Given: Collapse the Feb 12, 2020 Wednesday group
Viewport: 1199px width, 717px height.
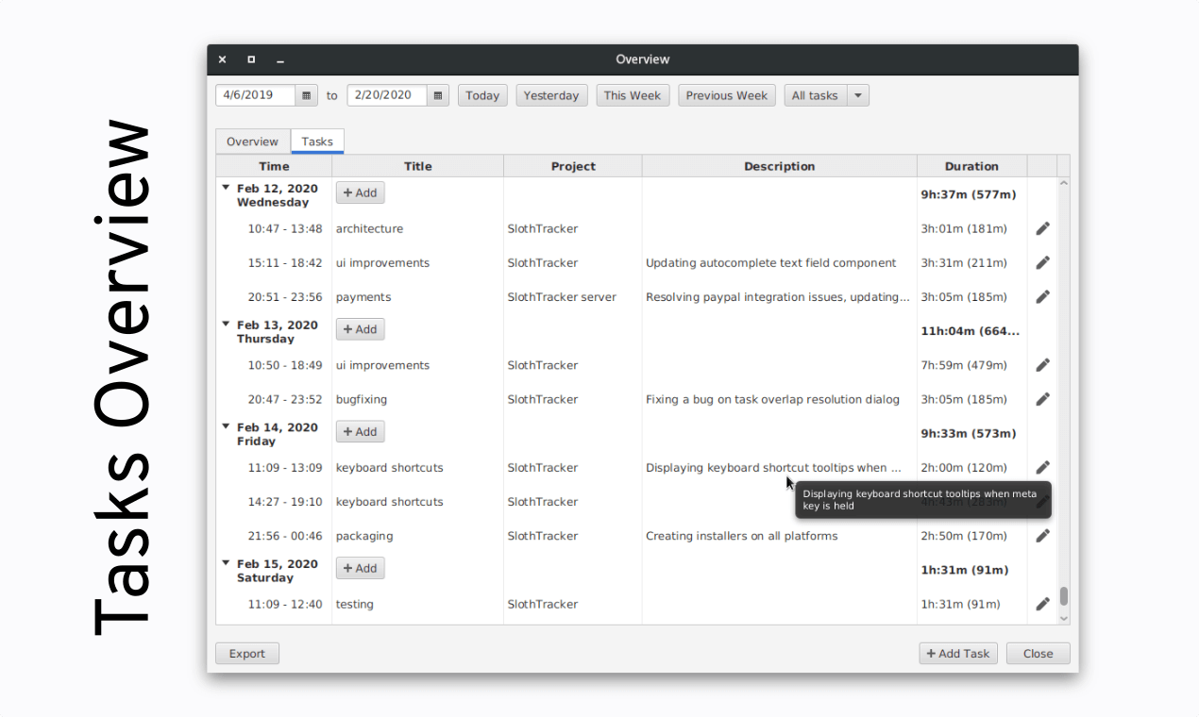Looking at the screenshot, I should pyautogui.click(x=226, y=188).
